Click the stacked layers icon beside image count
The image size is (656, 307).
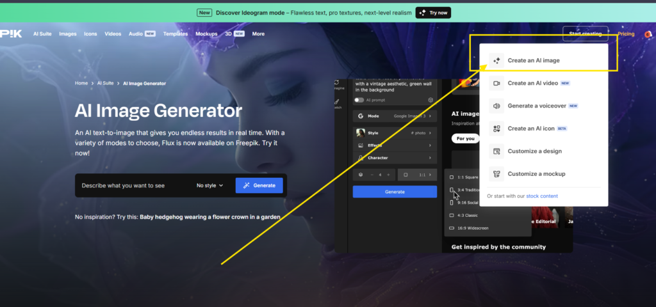361,175
